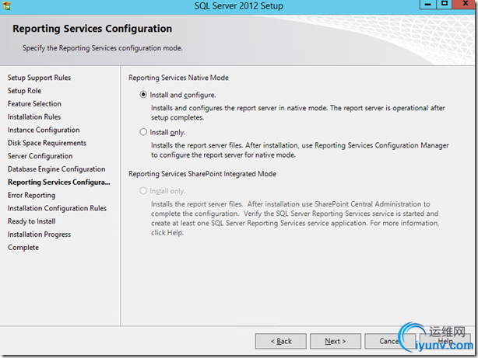Click the Back button
Screen dimensions: 478x358
point(281,341)
